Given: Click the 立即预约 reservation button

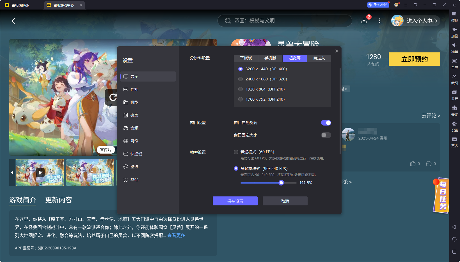Looking at the screenshot, I should 414,59.
